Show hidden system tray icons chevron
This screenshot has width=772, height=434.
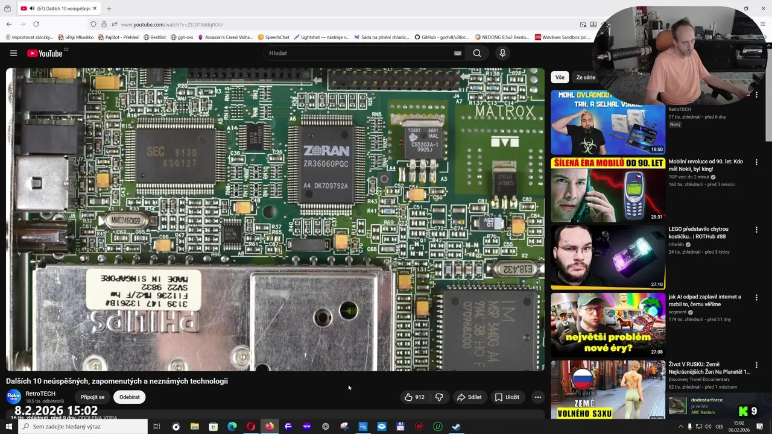(681, 426)
